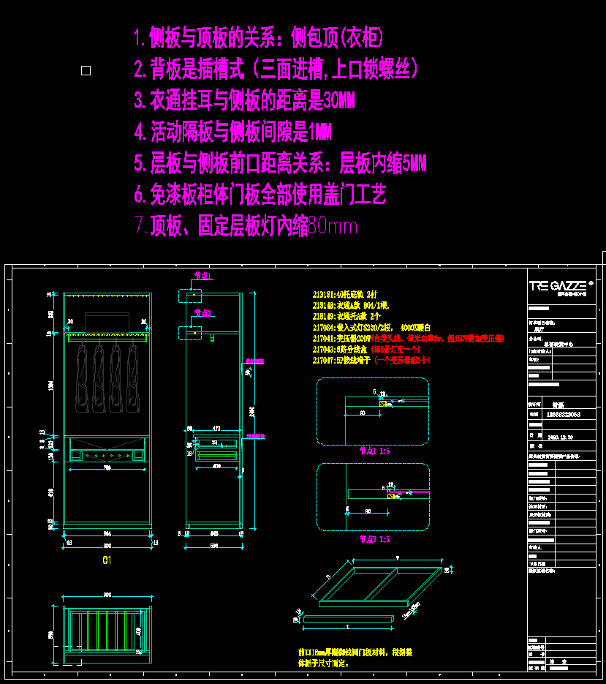Viewport: 606px width, 684px height.
Task: Click the dashed detail box for 节点1 on the side view
Action: (x=190, y=296)
